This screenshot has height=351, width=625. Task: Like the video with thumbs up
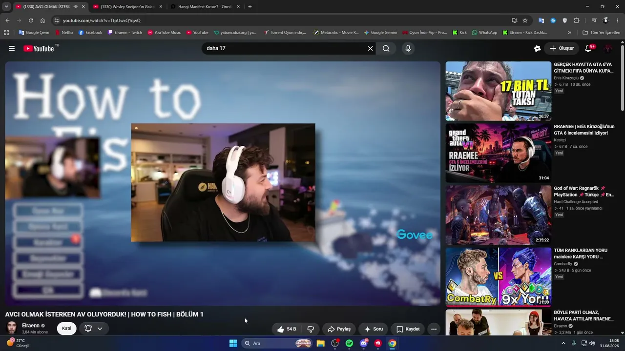pyautogui.click(x=286, y=329)
